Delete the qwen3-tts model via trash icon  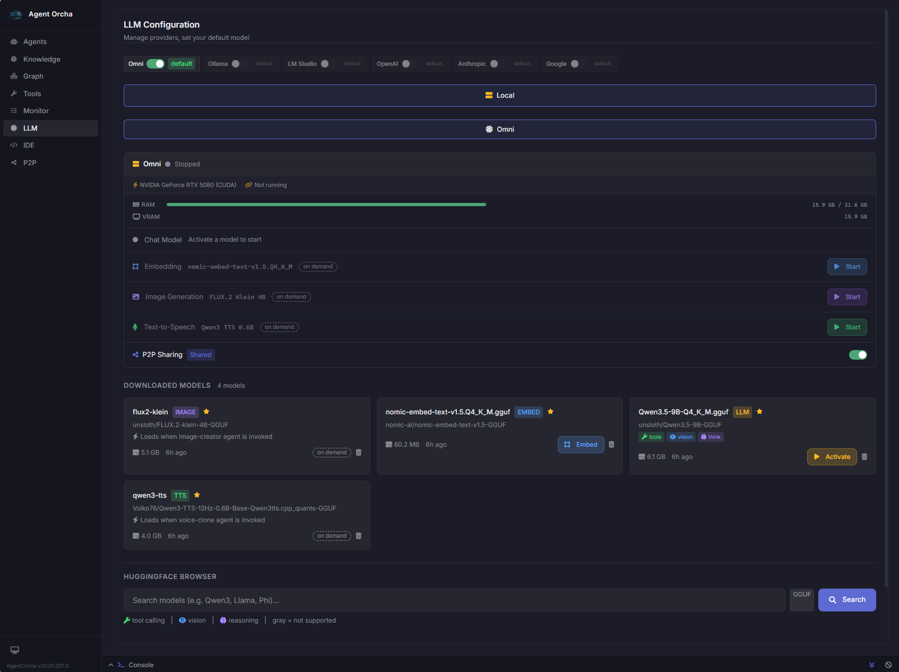tap(359, 535)
